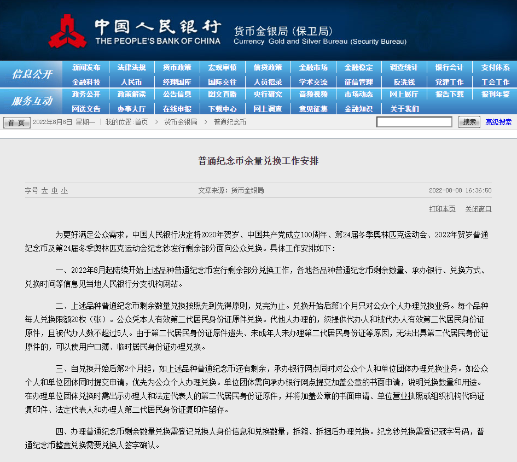Open the 网上调查 menu item
This screenshot has height=462, width=517.
click(x=268, y=109)
